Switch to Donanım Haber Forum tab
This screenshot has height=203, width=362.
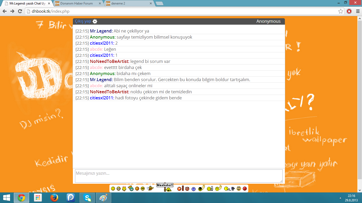click(x=77, y=3)
